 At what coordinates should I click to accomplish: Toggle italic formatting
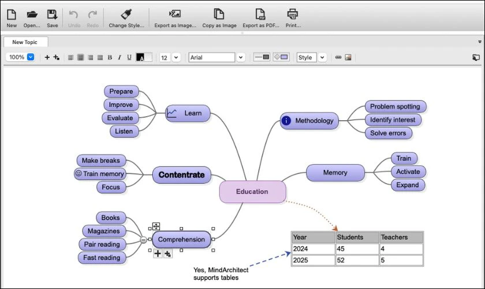point(120,57)
